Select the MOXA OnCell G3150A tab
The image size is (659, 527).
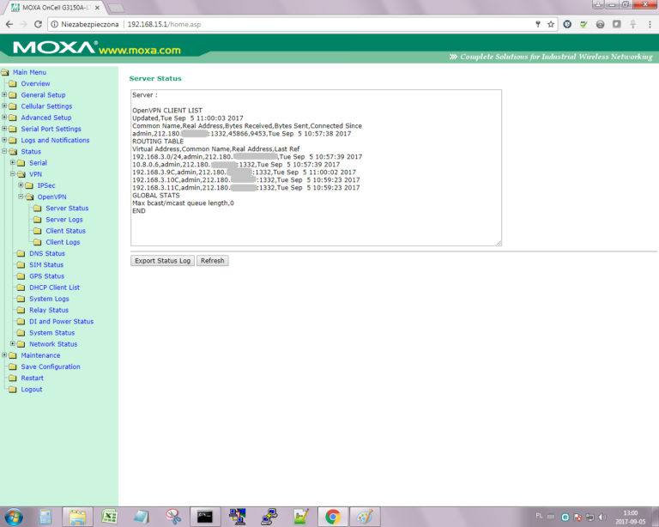tap(55, 8)
